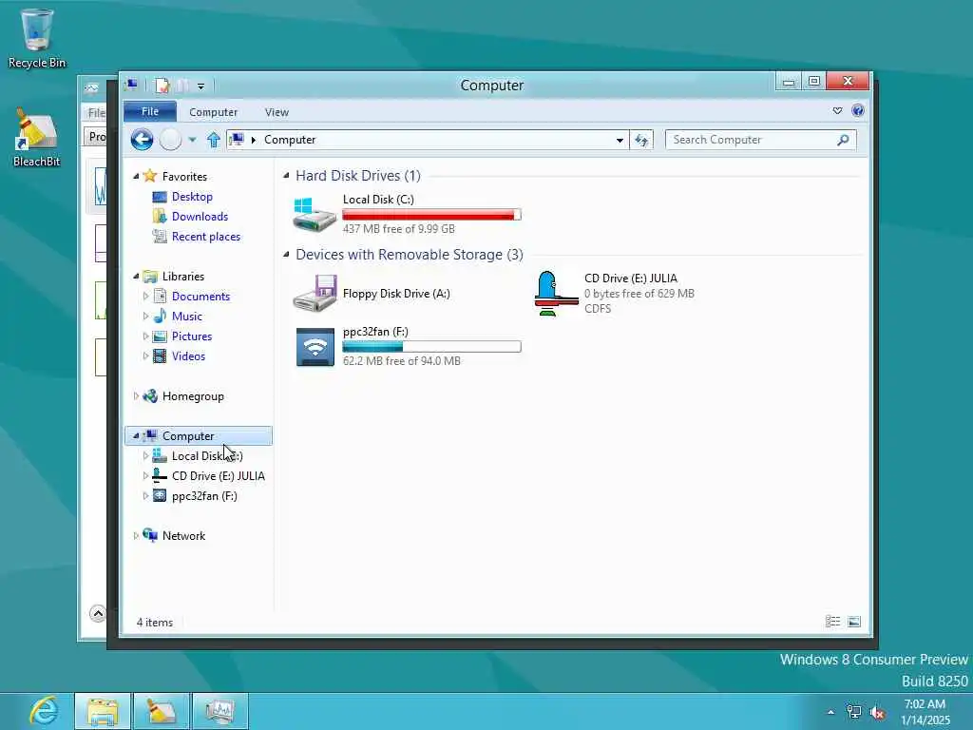Expand the ribbon with chevron

click(x=837, y=111)
